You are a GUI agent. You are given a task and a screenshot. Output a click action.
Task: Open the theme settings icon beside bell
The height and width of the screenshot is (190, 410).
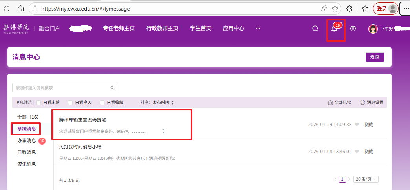[353, 29]
